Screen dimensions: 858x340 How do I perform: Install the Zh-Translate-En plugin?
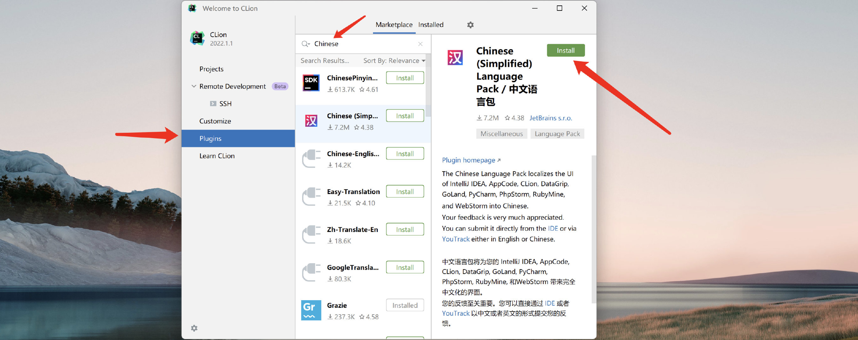(x=405, y=229)
